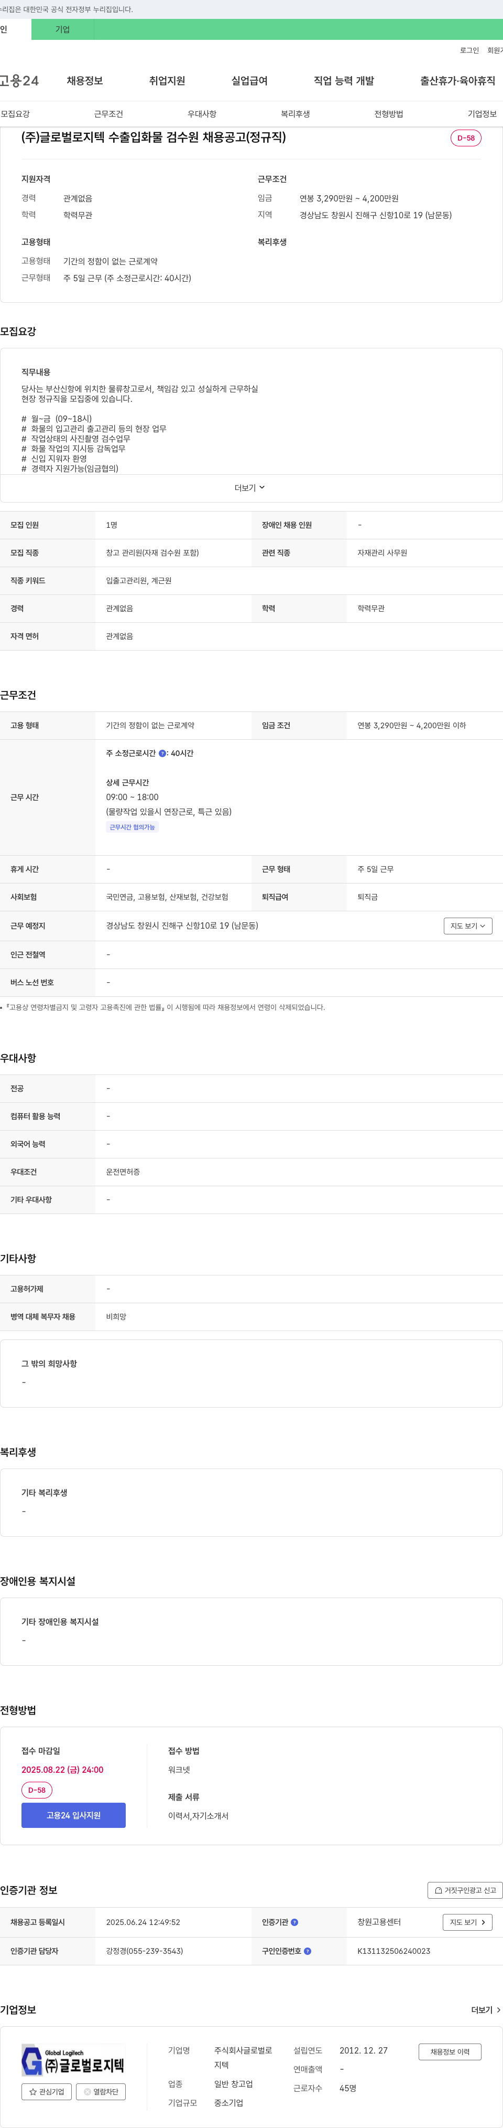The width and height of the screenshot is (503, 2128).
Task: Open the 고용24 logo home link
Action: [19, 80]
